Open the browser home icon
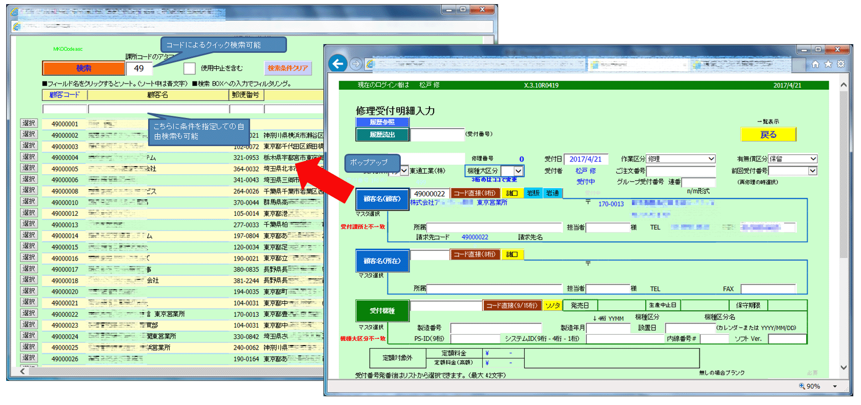The height and width of the screenshot is (405, 861). coord(815,64)
